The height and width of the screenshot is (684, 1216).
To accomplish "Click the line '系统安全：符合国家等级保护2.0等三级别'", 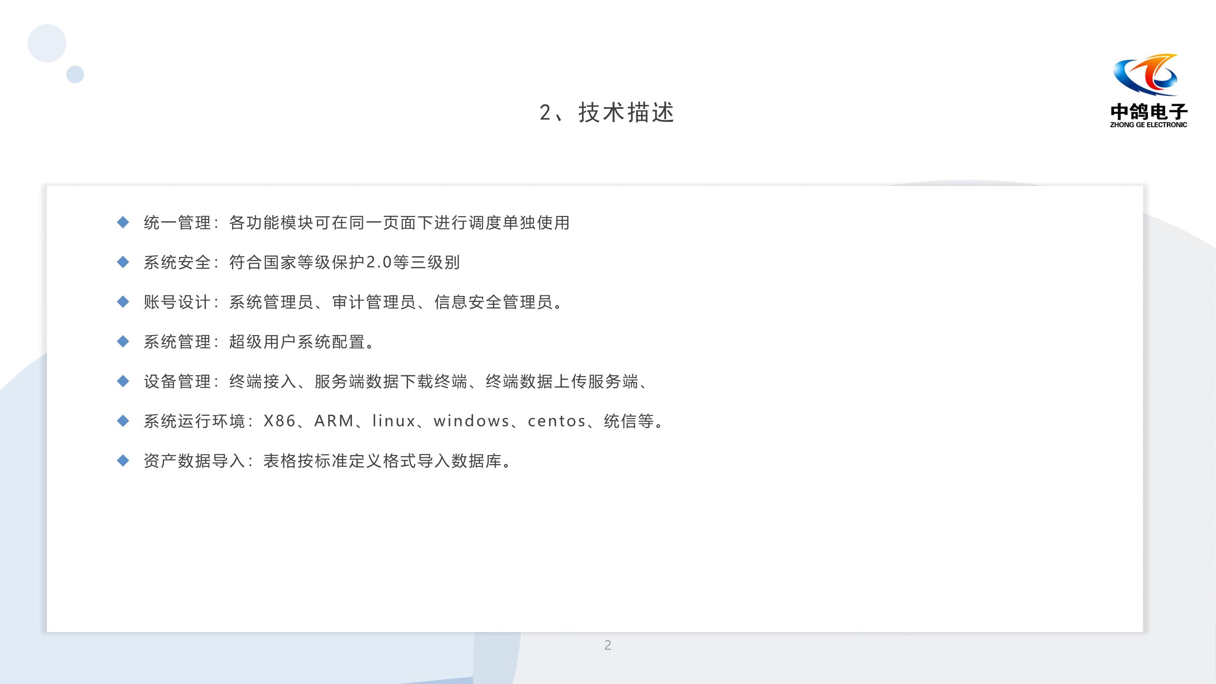I will 302,263.
